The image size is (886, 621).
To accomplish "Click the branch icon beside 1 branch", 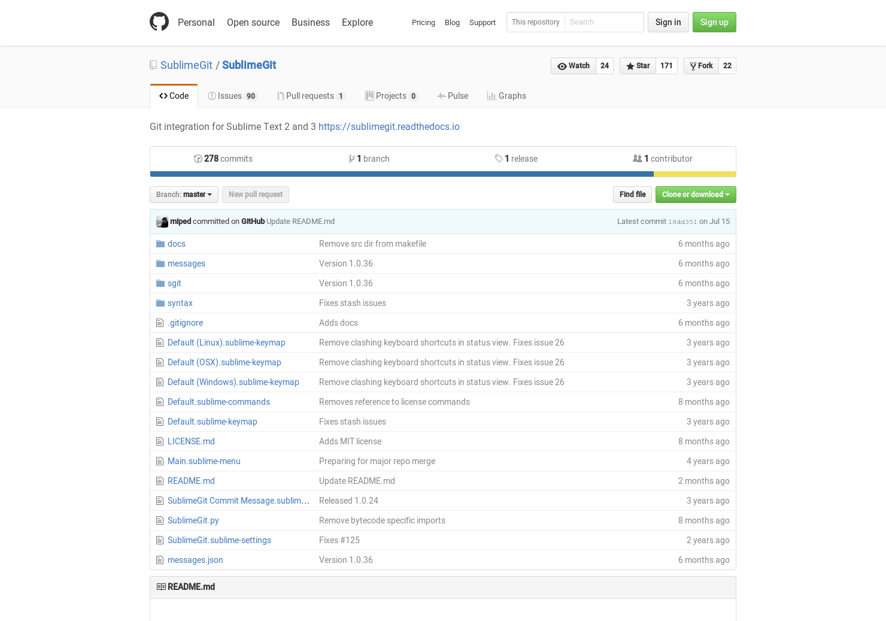I will coord(352,159).
